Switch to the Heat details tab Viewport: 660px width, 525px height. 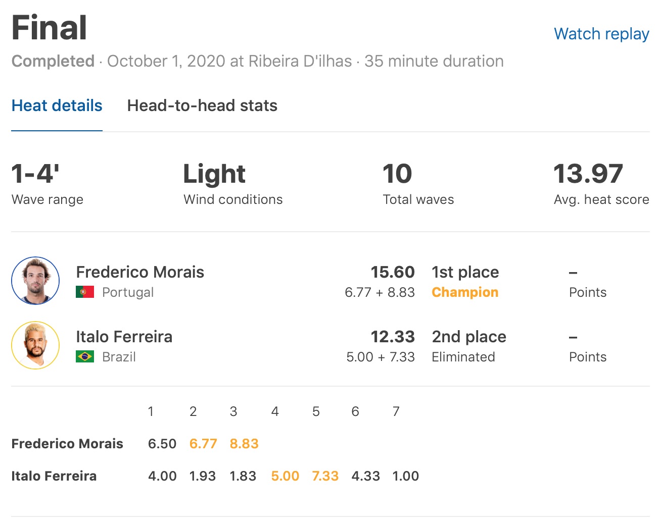[57, 106]
